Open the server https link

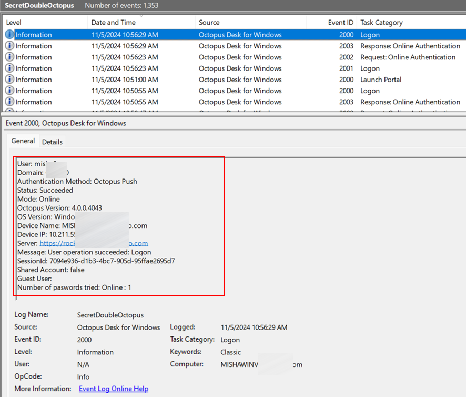pyautogui.click(x=94, y=243)
